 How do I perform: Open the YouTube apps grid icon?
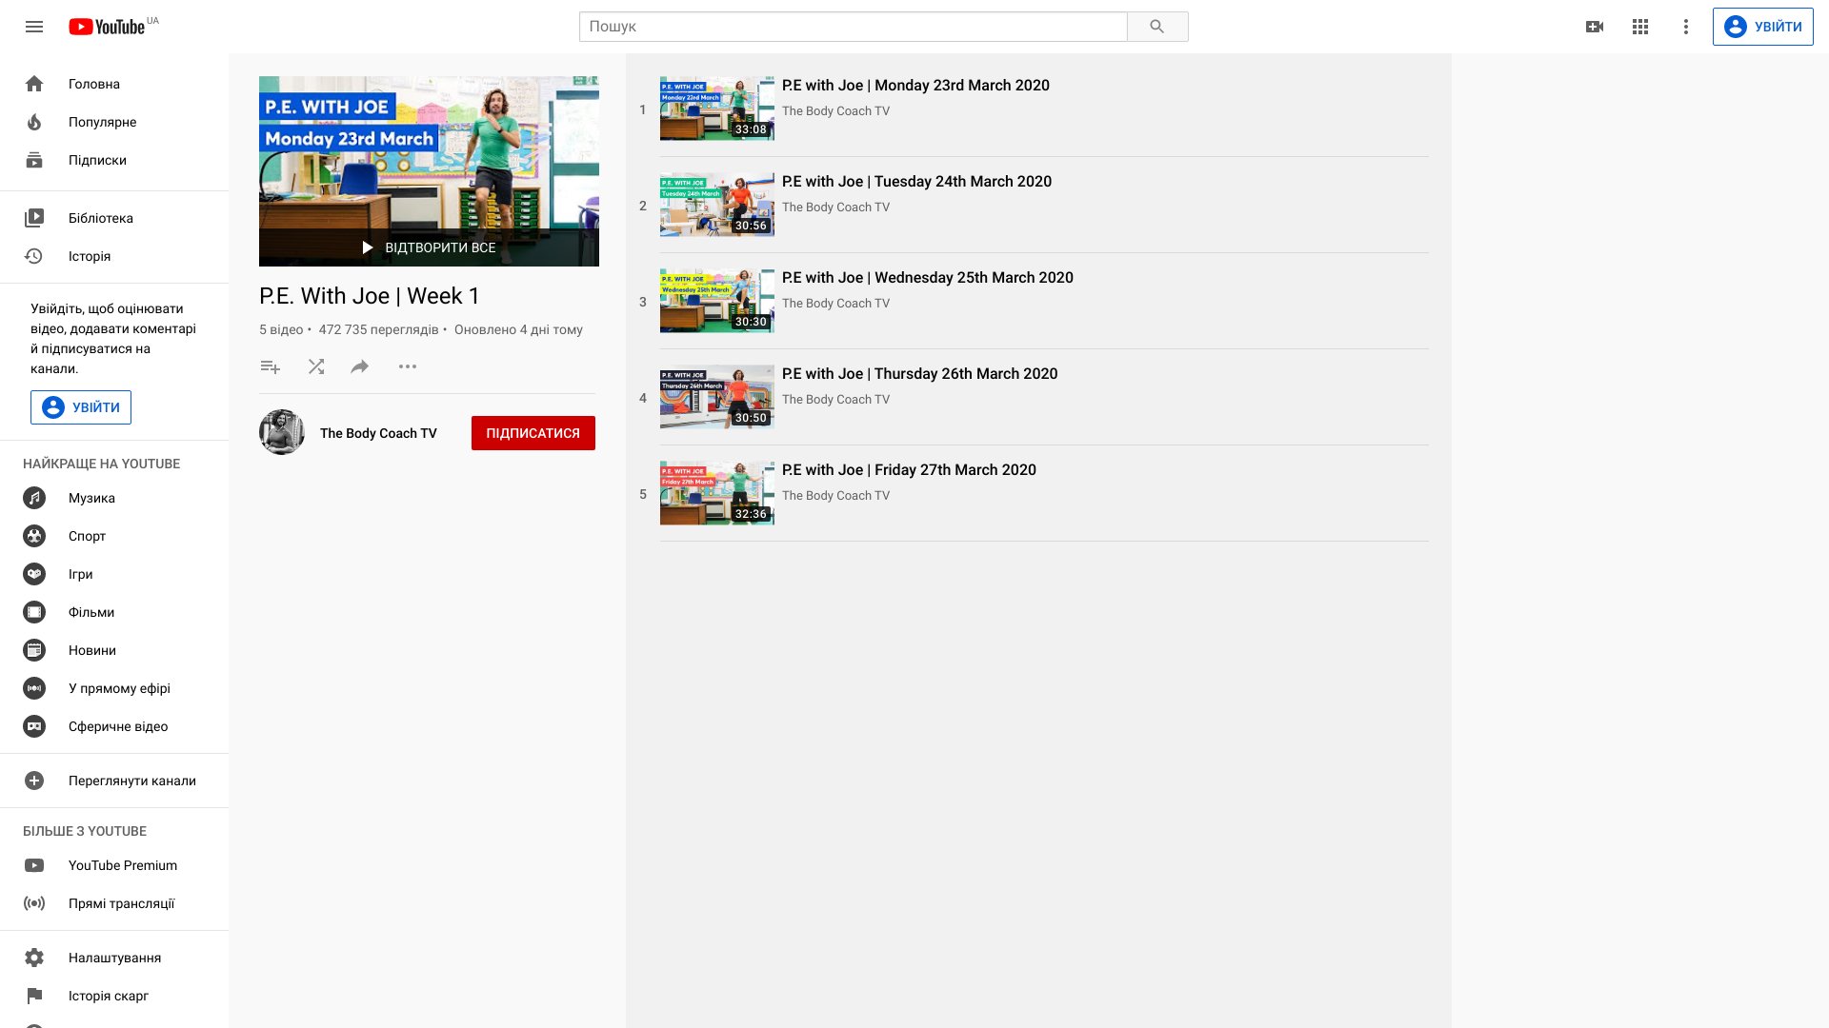(x=1640, y=27)
